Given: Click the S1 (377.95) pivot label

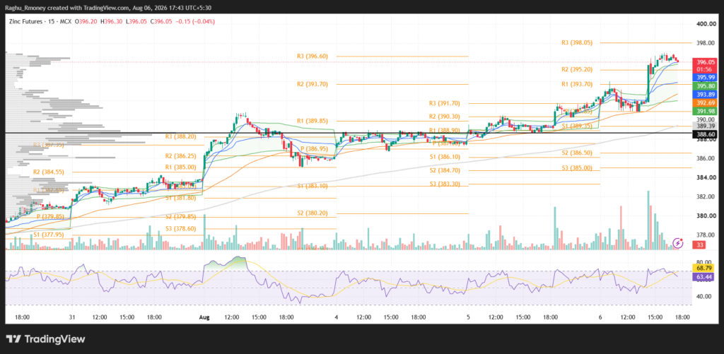Looking at the screenshot, I should pyautogui.click(x=49, y=235).
